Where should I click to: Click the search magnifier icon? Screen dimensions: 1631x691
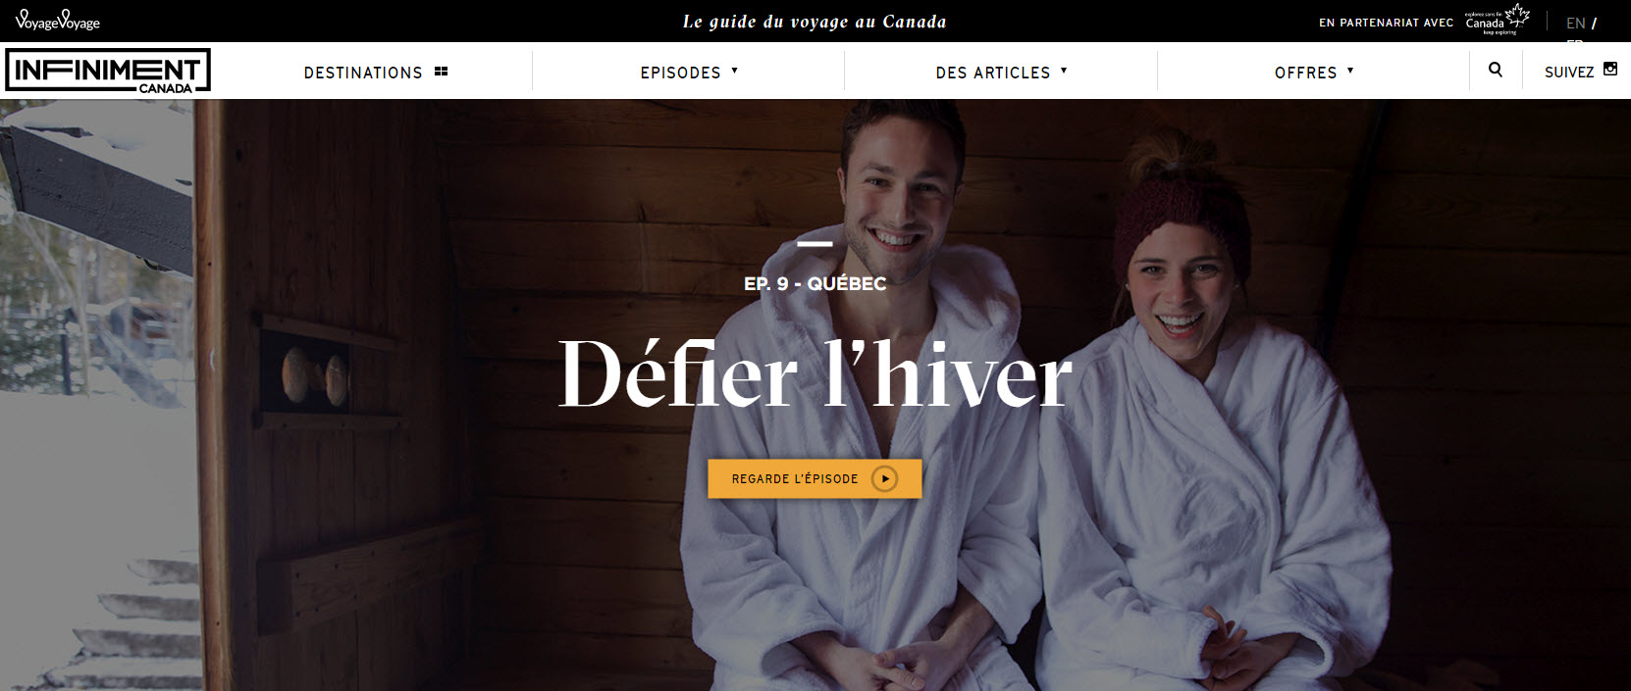tap(1495, 70)
